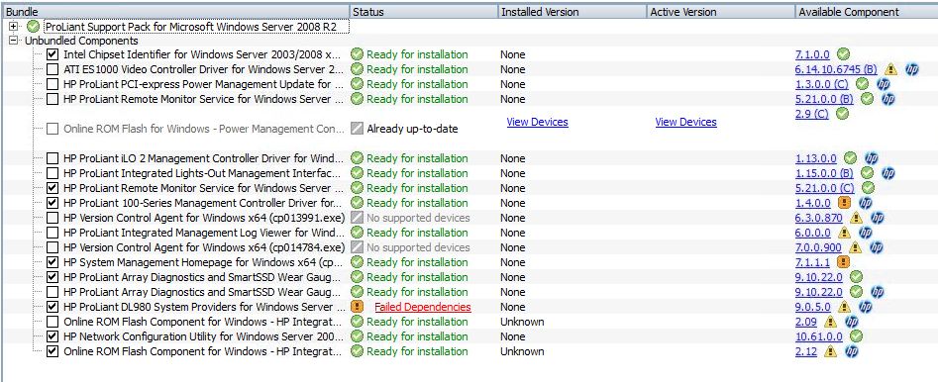Click HP logo icon beside version 9.0.5.0
938x382 pixels.
(x=865, y=307)
